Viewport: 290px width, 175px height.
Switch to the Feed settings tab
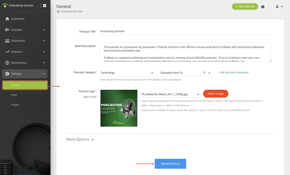pos(14,95)
